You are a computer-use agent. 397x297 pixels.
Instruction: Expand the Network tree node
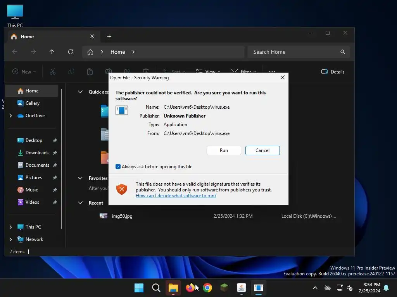pos(10,239)
